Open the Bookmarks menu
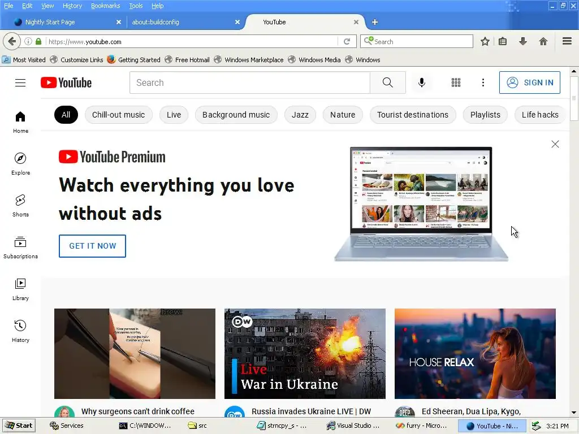Image resolution: width=579 pixels, height=434 pixels. point(105,6)
